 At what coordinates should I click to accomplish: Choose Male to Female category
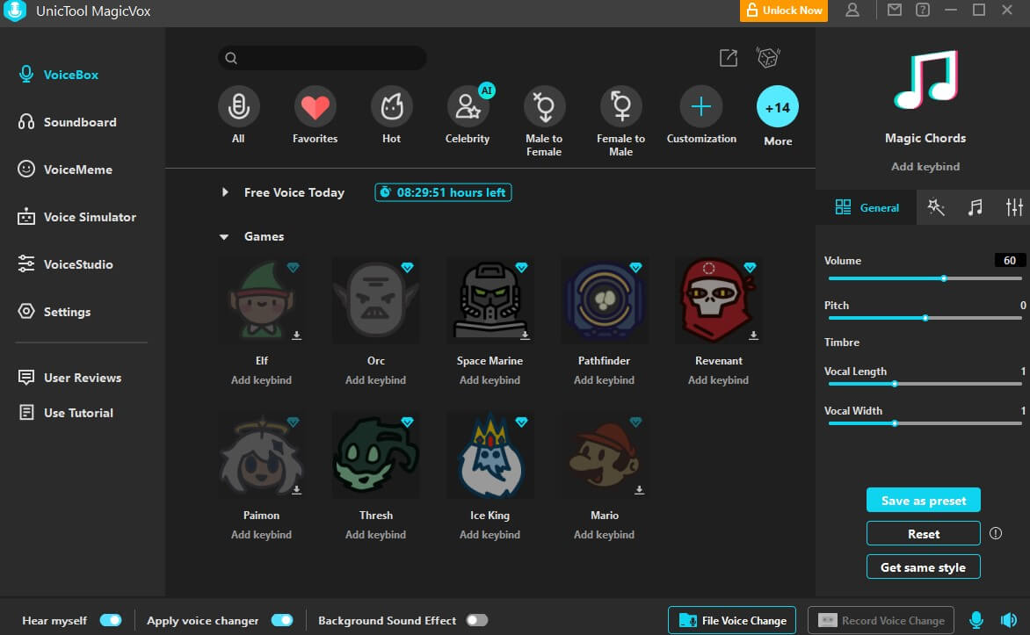tap(544, 106)
